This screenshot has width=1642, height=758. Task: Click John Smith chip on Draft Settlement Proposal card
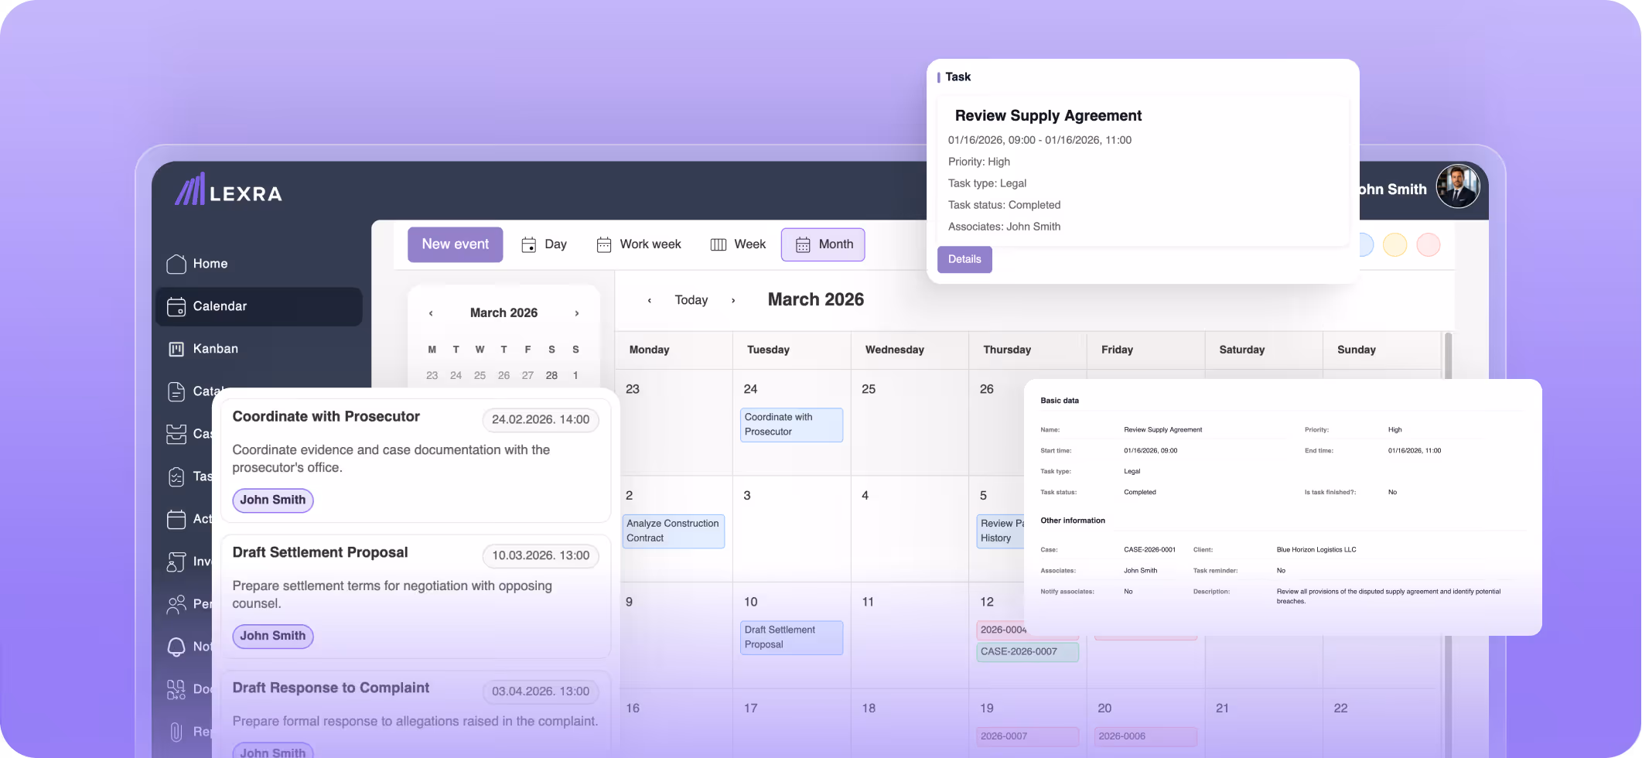[273, 637]
